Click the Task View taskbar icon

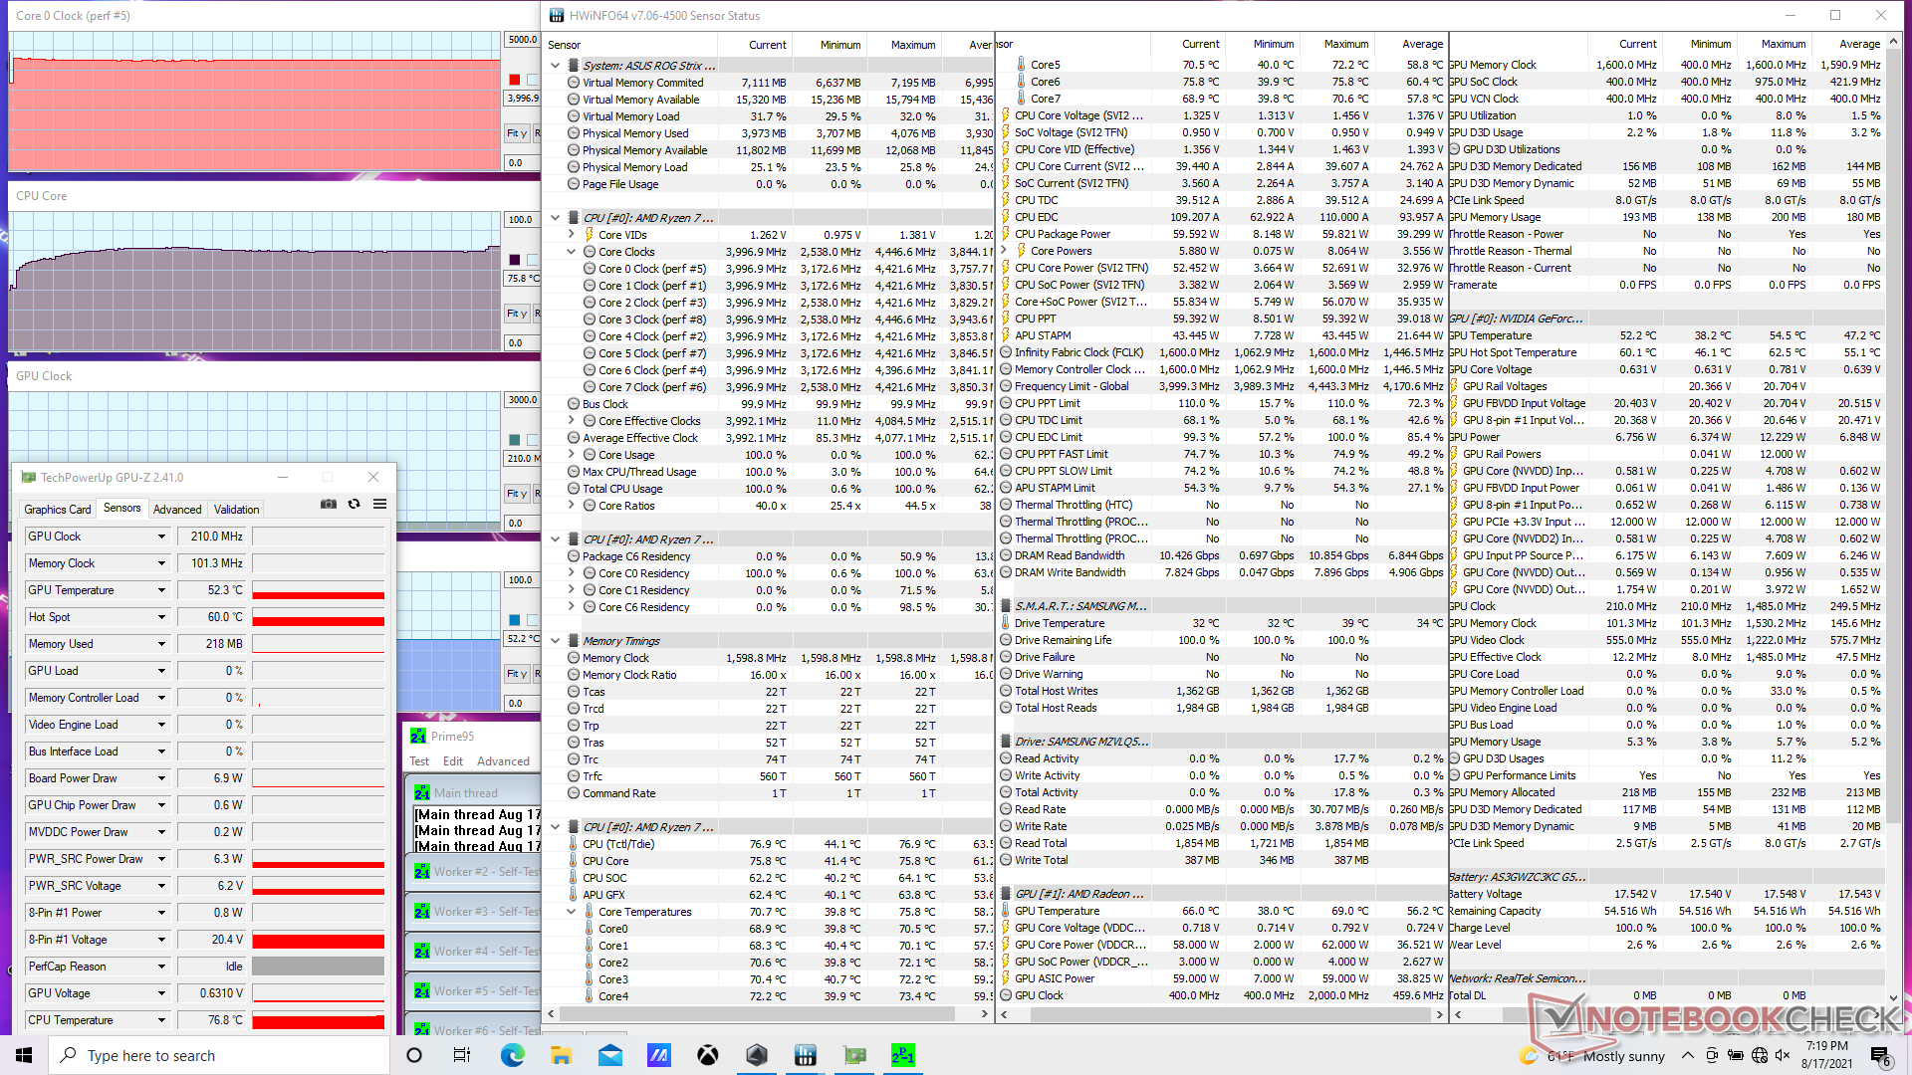tap(462, 1055)
